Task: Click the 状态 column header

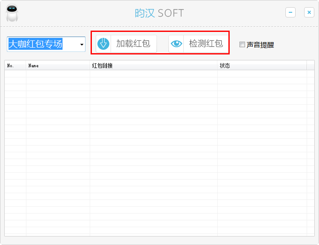Action: 262,66
